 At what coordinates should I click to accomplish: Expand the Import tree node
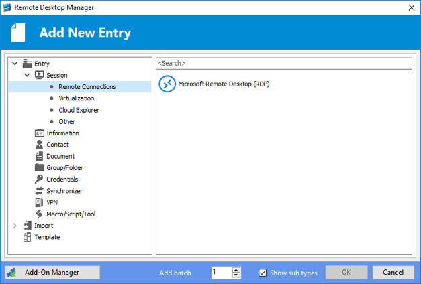15,226
